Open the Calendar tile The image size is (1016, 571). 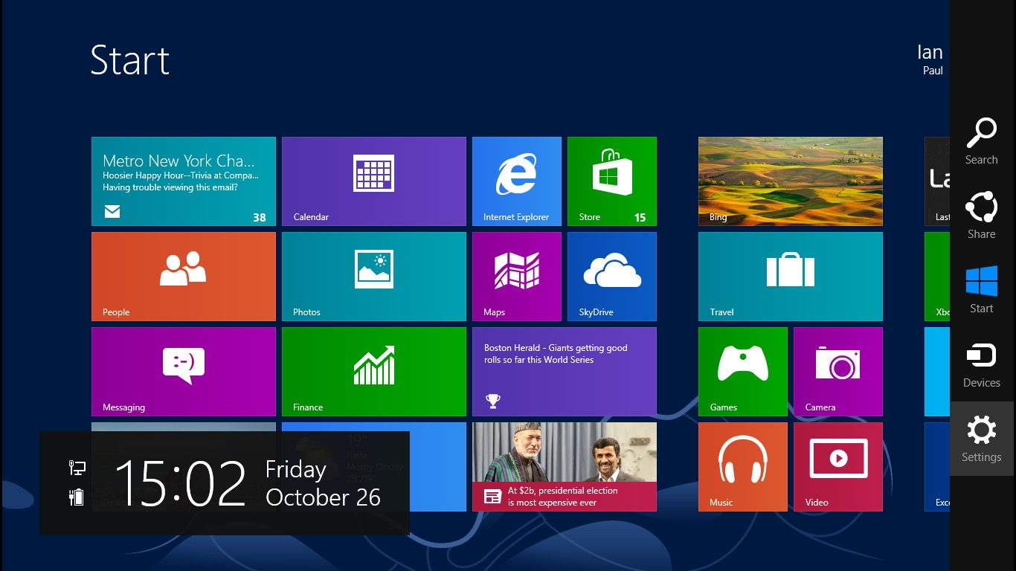pos(373,181)
